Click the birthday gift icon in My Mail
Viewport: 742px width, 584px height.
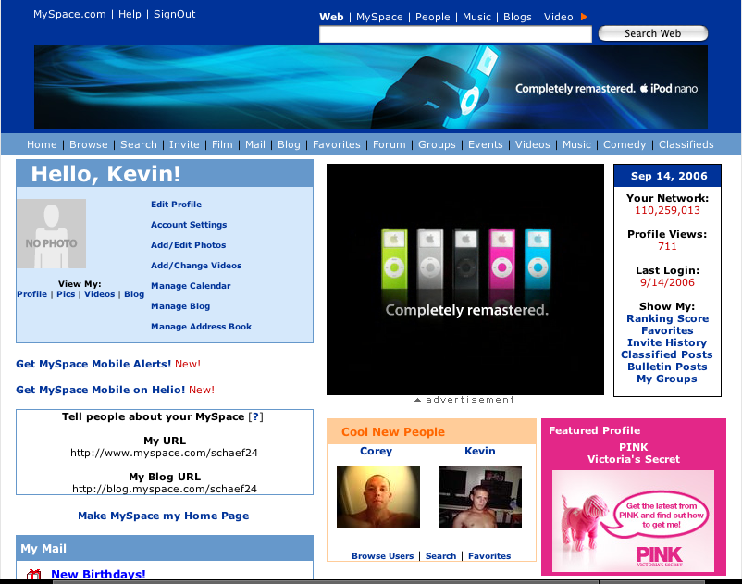(33, 575)
